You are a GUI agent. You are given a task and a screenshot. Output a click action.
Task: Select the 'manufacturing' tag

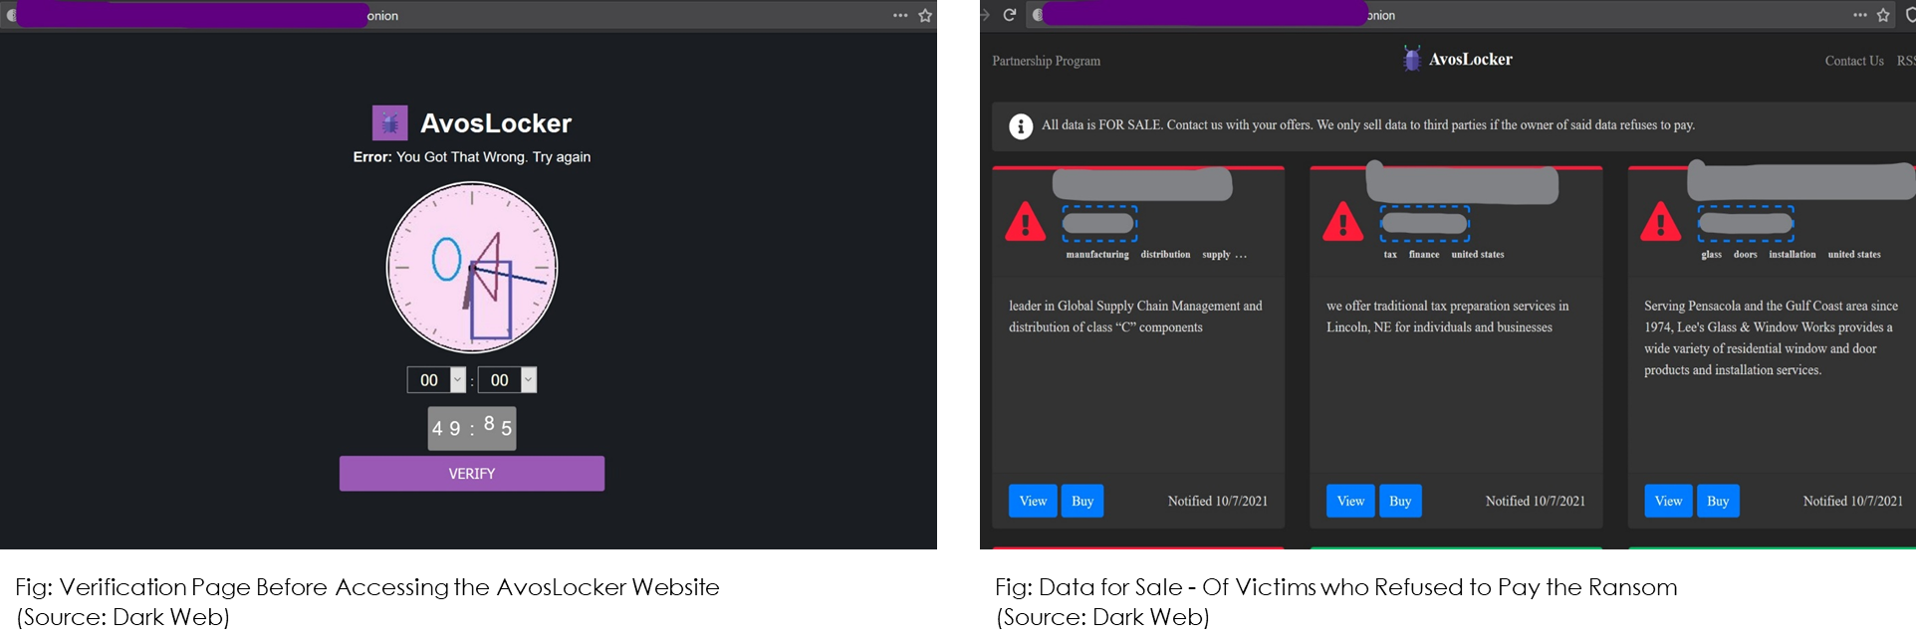click(1097, 255)
